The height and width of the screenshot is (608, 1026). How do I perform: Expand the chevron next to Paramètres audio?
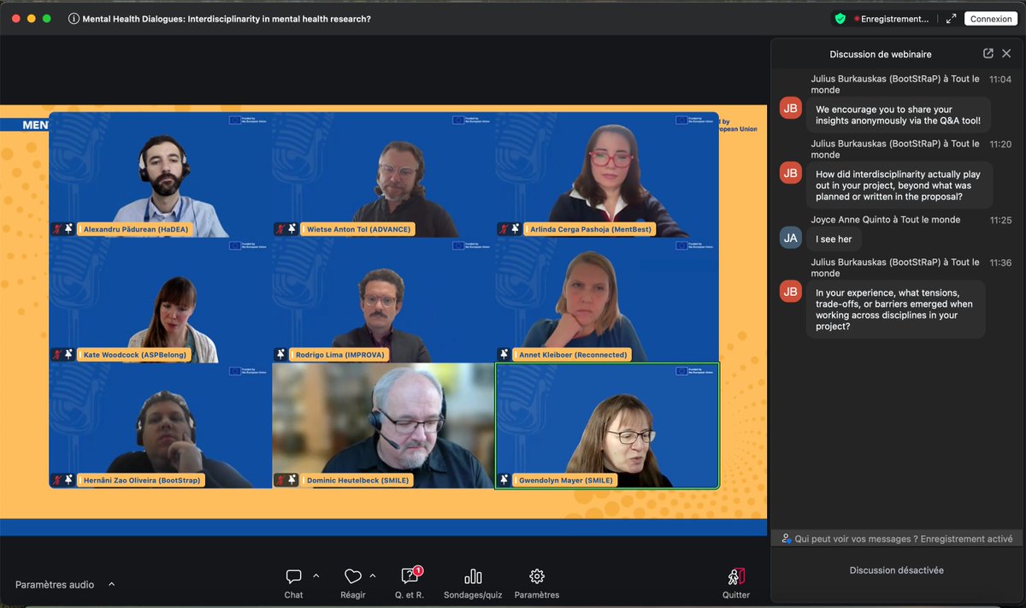[x=111, y=585]
